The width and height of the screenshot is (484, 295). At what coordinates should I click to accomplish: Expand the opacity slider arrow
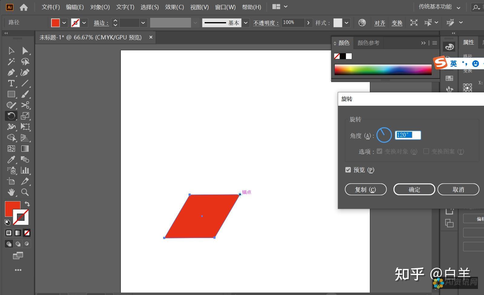point(308,23)
